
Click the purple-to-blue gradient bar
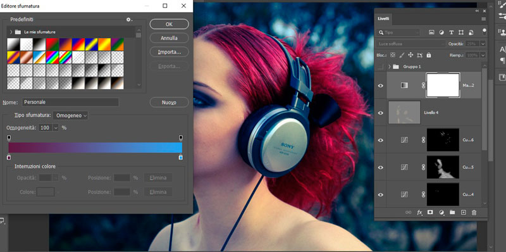point(96,148)
